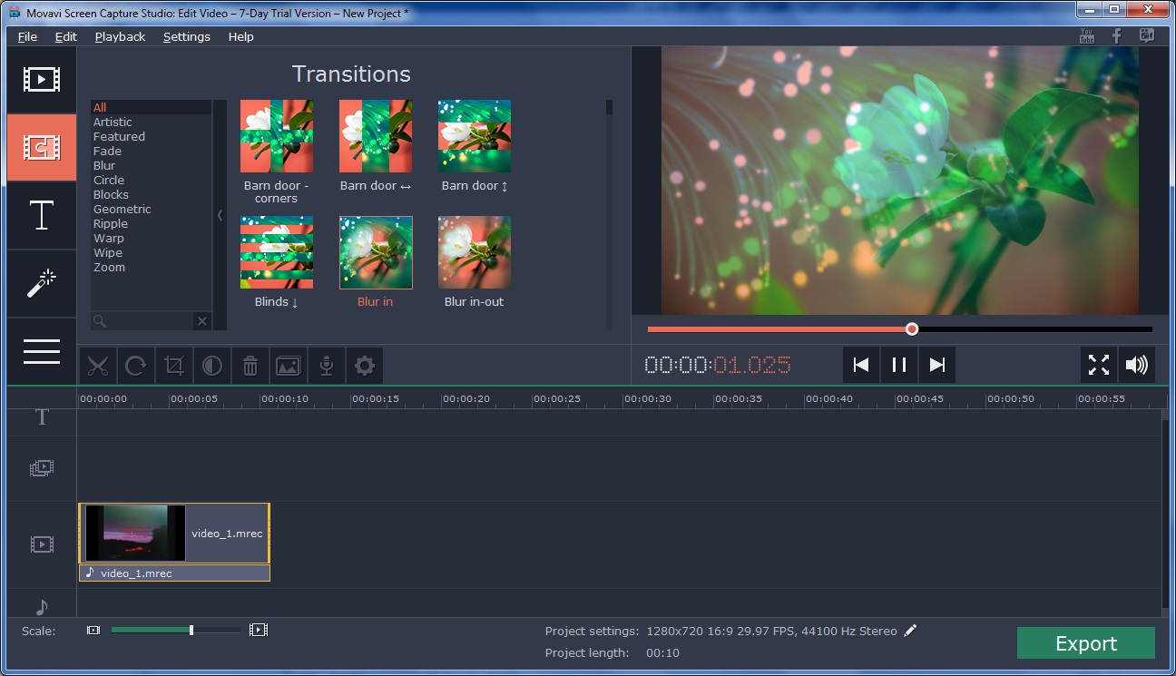The image size is (1176, 676).
Task: Open the More hamburger tab in sidebar
Action: pyautogui.click(x=42, y=351)
